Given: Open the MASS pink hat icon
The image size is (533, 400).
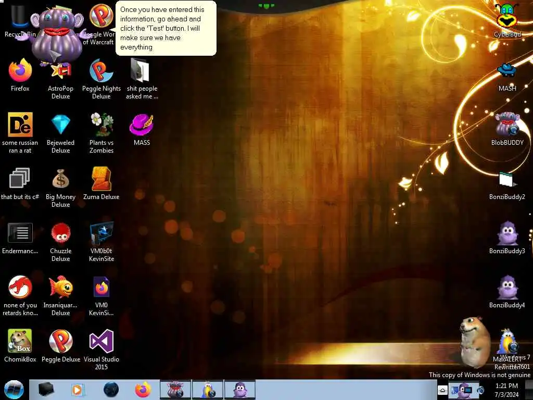Looking at the screenshot, I should [142, 130].
